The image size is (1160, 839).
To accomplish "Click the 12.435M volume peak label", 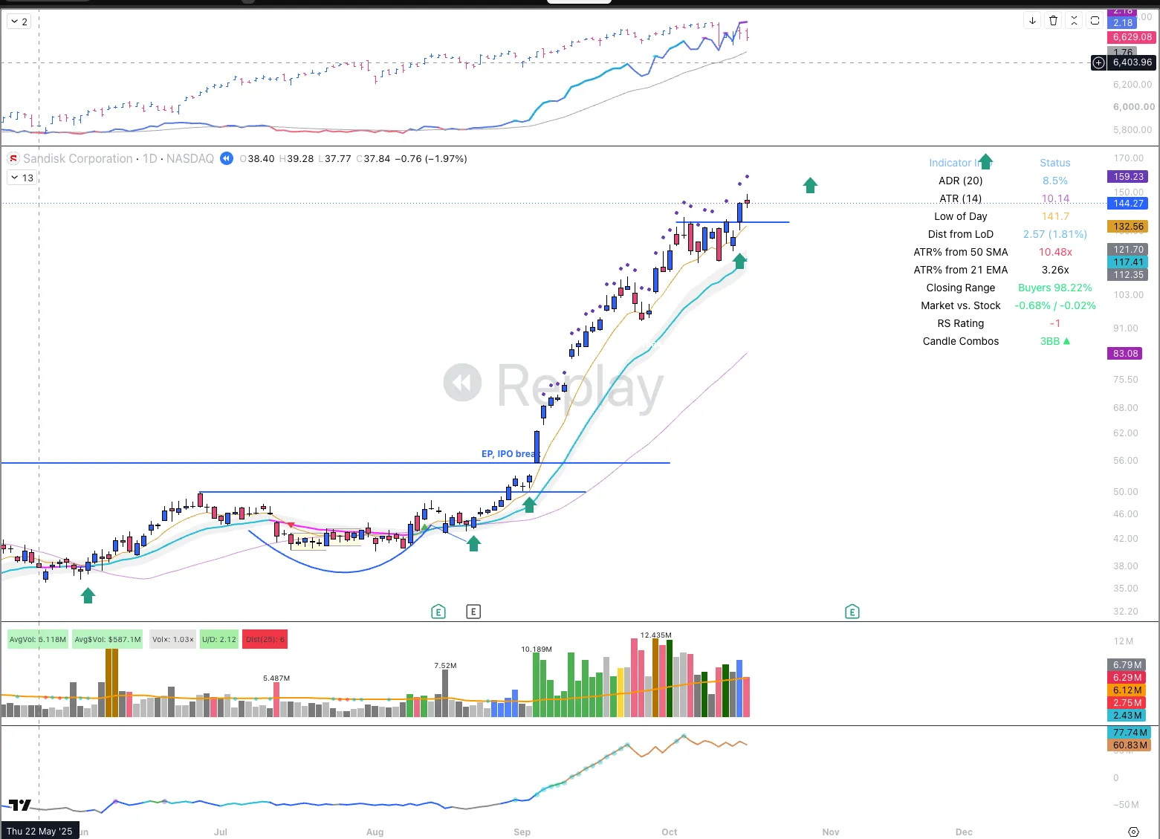I will point(655,635).
